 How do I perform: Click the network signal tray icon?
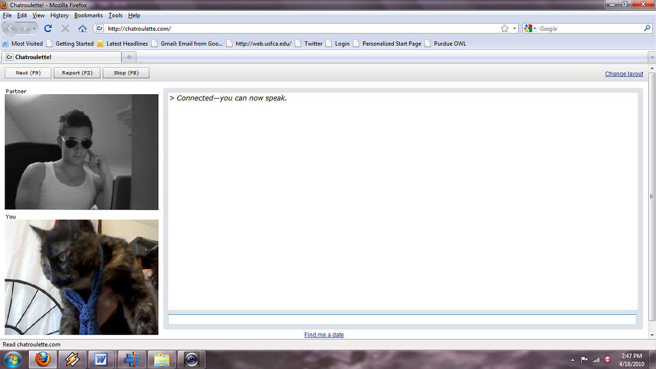point(596,359)
